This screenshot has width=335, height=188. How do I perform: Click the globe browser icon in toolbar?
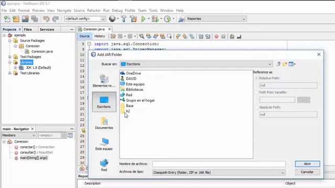click(112, 19)
